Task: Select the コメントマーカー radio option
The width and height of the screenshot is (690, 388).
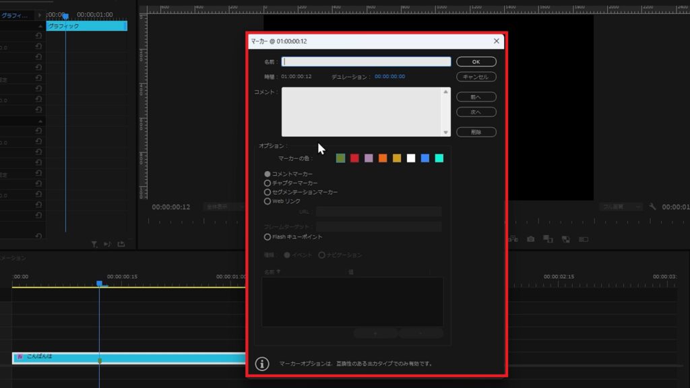Action: (267, 174)
